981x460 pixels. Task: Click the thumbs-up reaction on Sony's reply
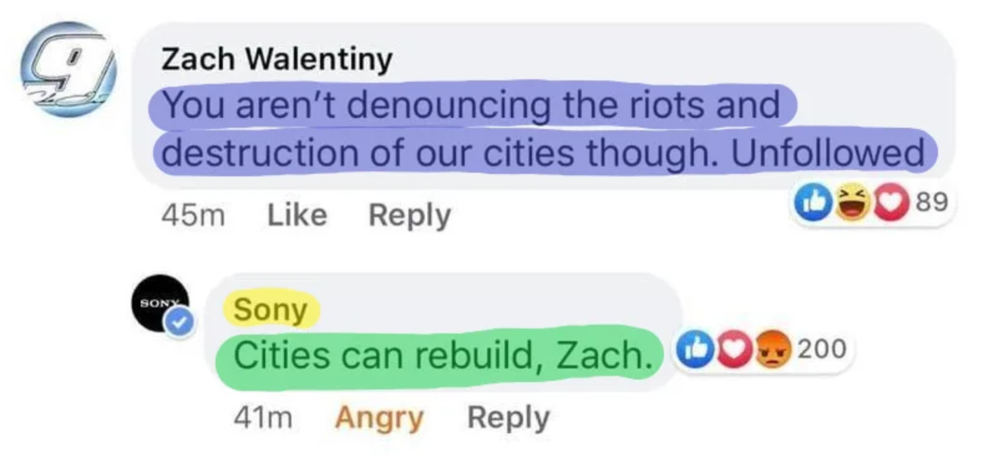click(694, 349)
